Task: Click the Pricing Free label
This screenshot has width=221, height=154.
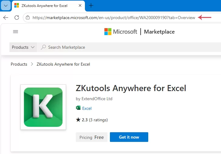Action: pyautogui.click(x=92, y=137)
